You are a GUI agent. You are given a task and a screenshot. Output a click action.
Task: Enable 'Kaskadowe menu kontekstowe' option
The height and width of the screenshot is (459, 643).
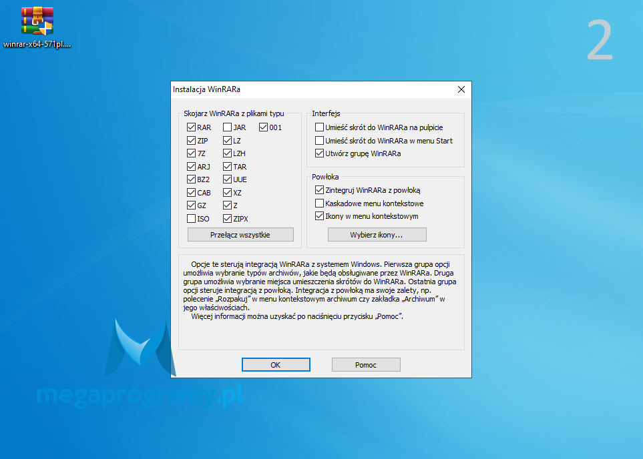319,203
